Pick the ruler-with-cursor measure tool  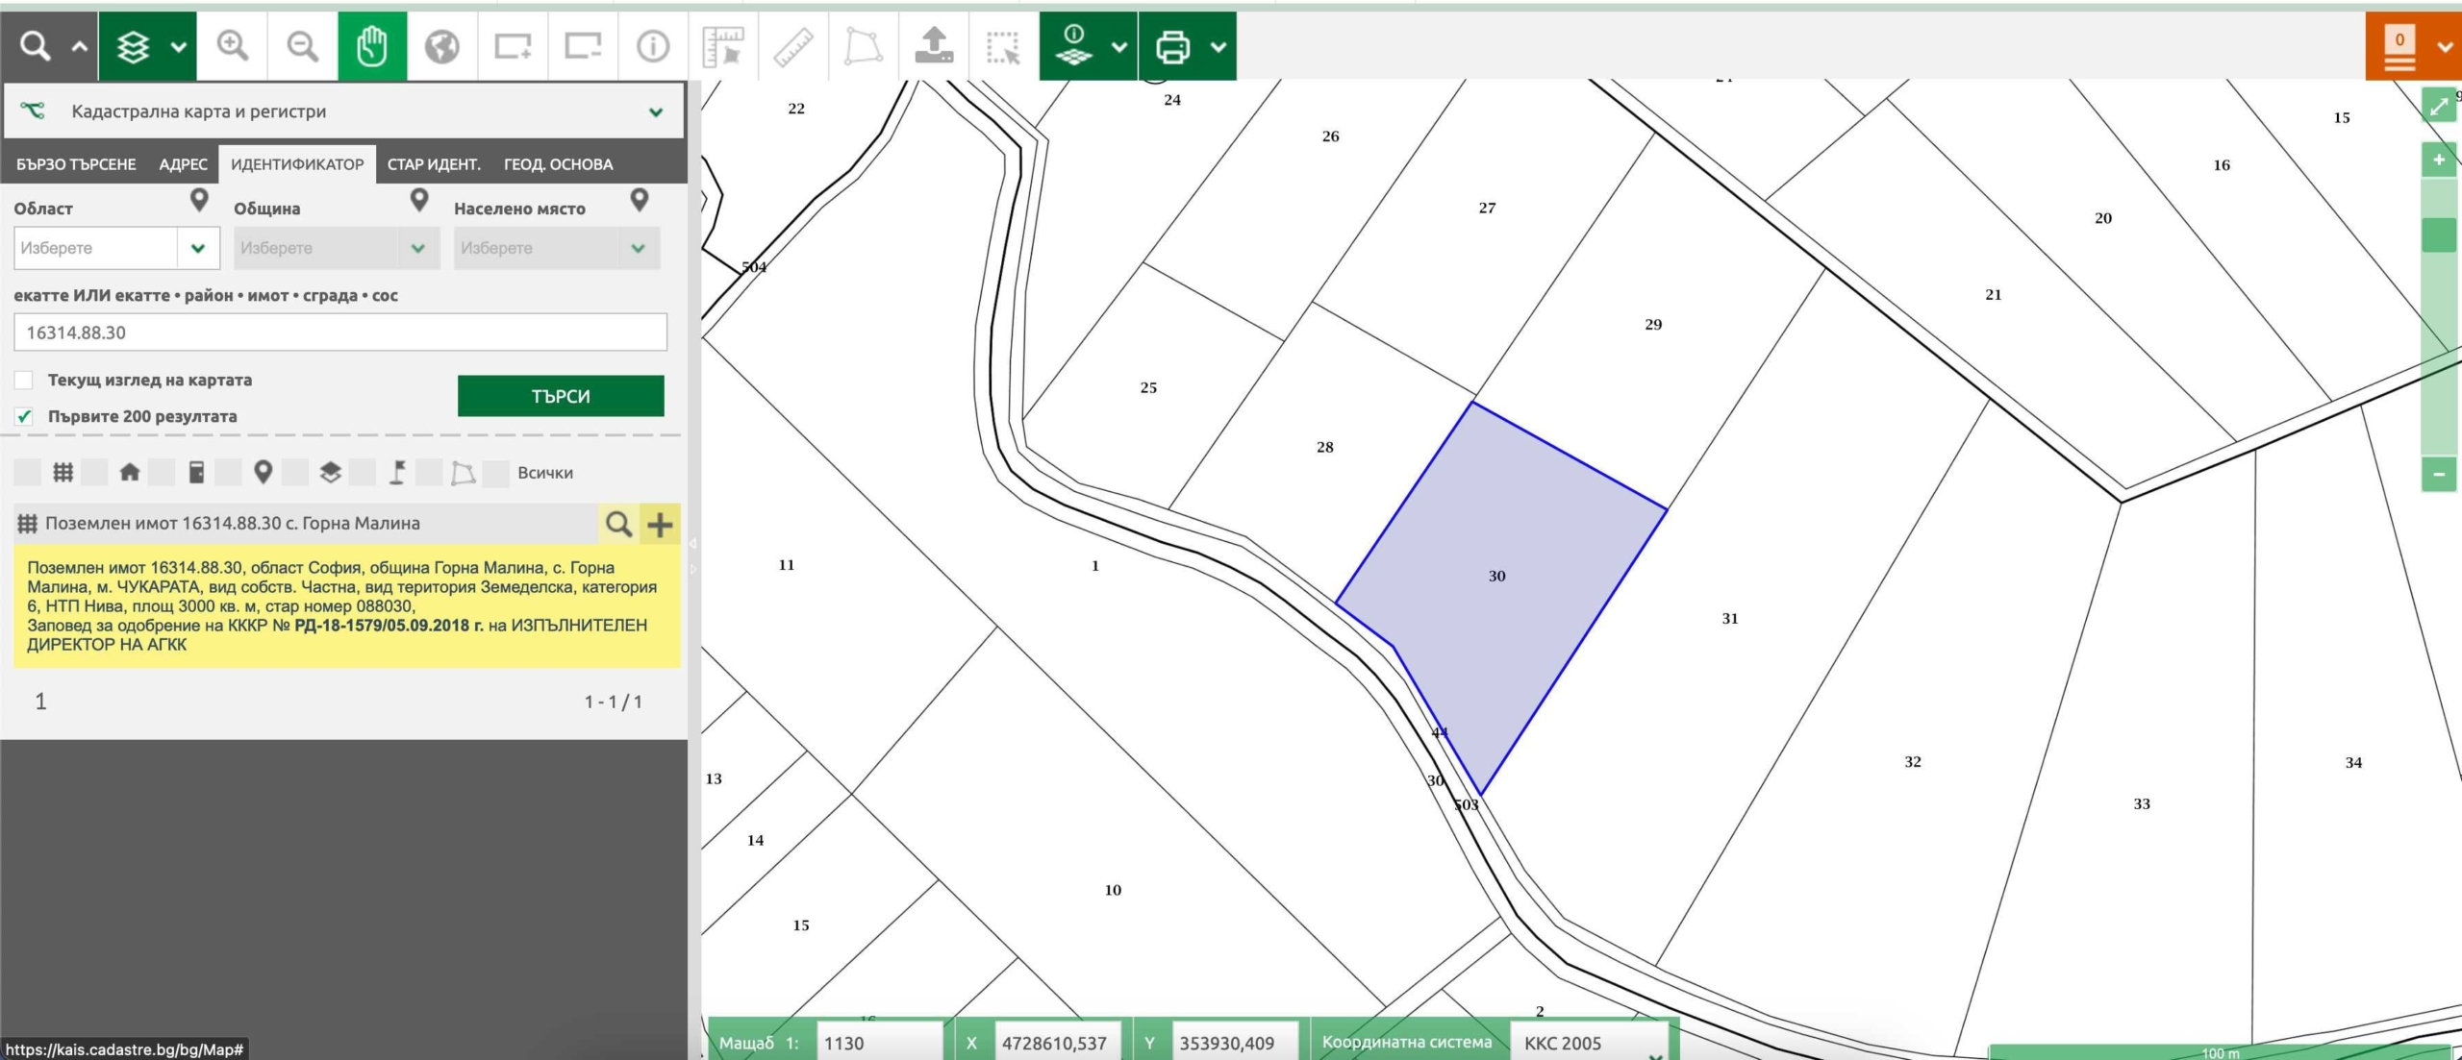723,45
